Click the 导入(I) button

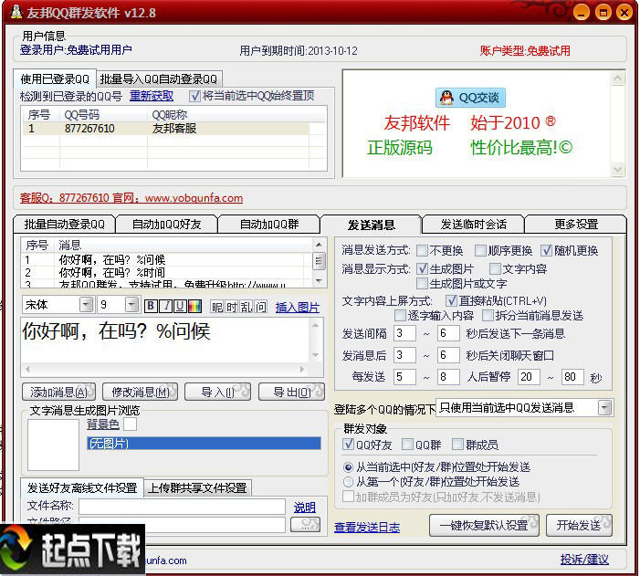(218, 393)
